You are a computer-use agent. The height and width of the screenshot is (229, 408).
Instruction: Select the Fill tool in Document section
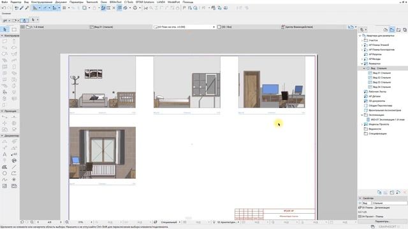point(4,167)
